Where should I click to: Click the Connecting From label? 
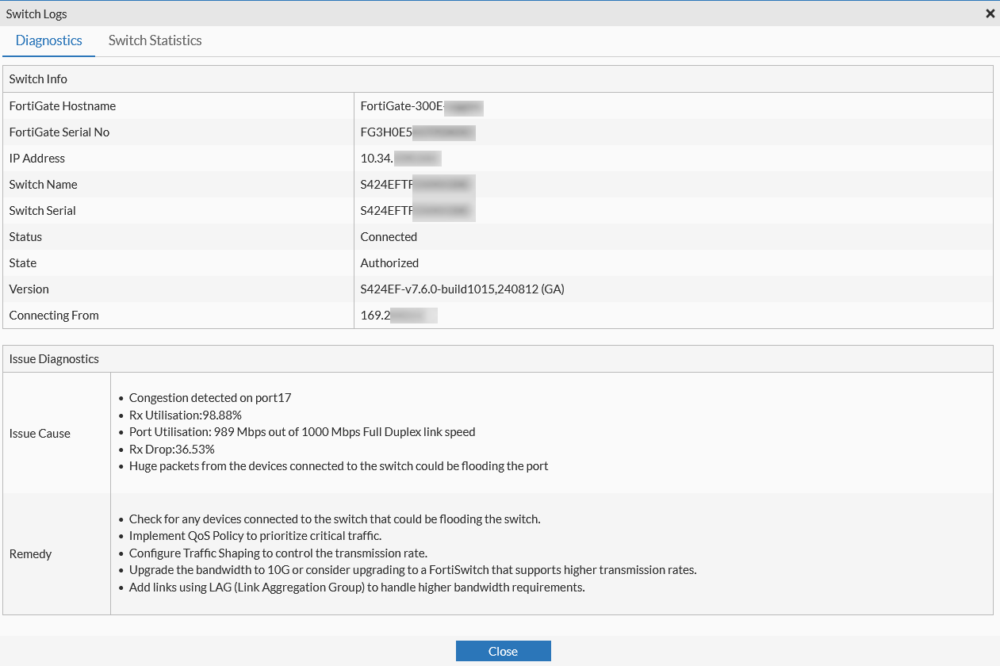click(x=54, y=316)
